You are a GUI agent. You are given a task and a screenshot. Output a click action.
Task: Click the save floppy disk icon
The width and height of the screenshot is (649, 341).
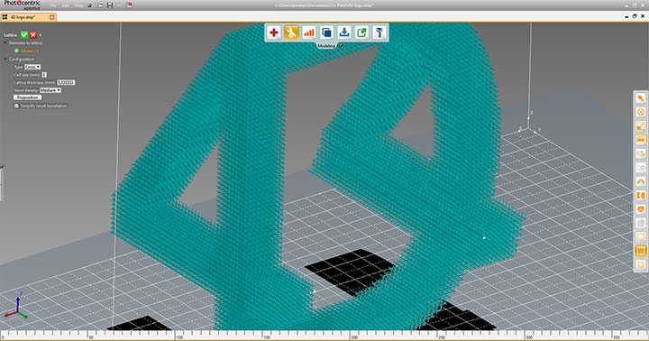110,5
